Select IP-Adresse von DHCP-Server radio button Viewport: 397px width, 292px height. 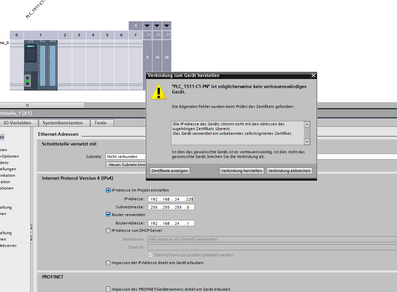(x=108, y=231)
